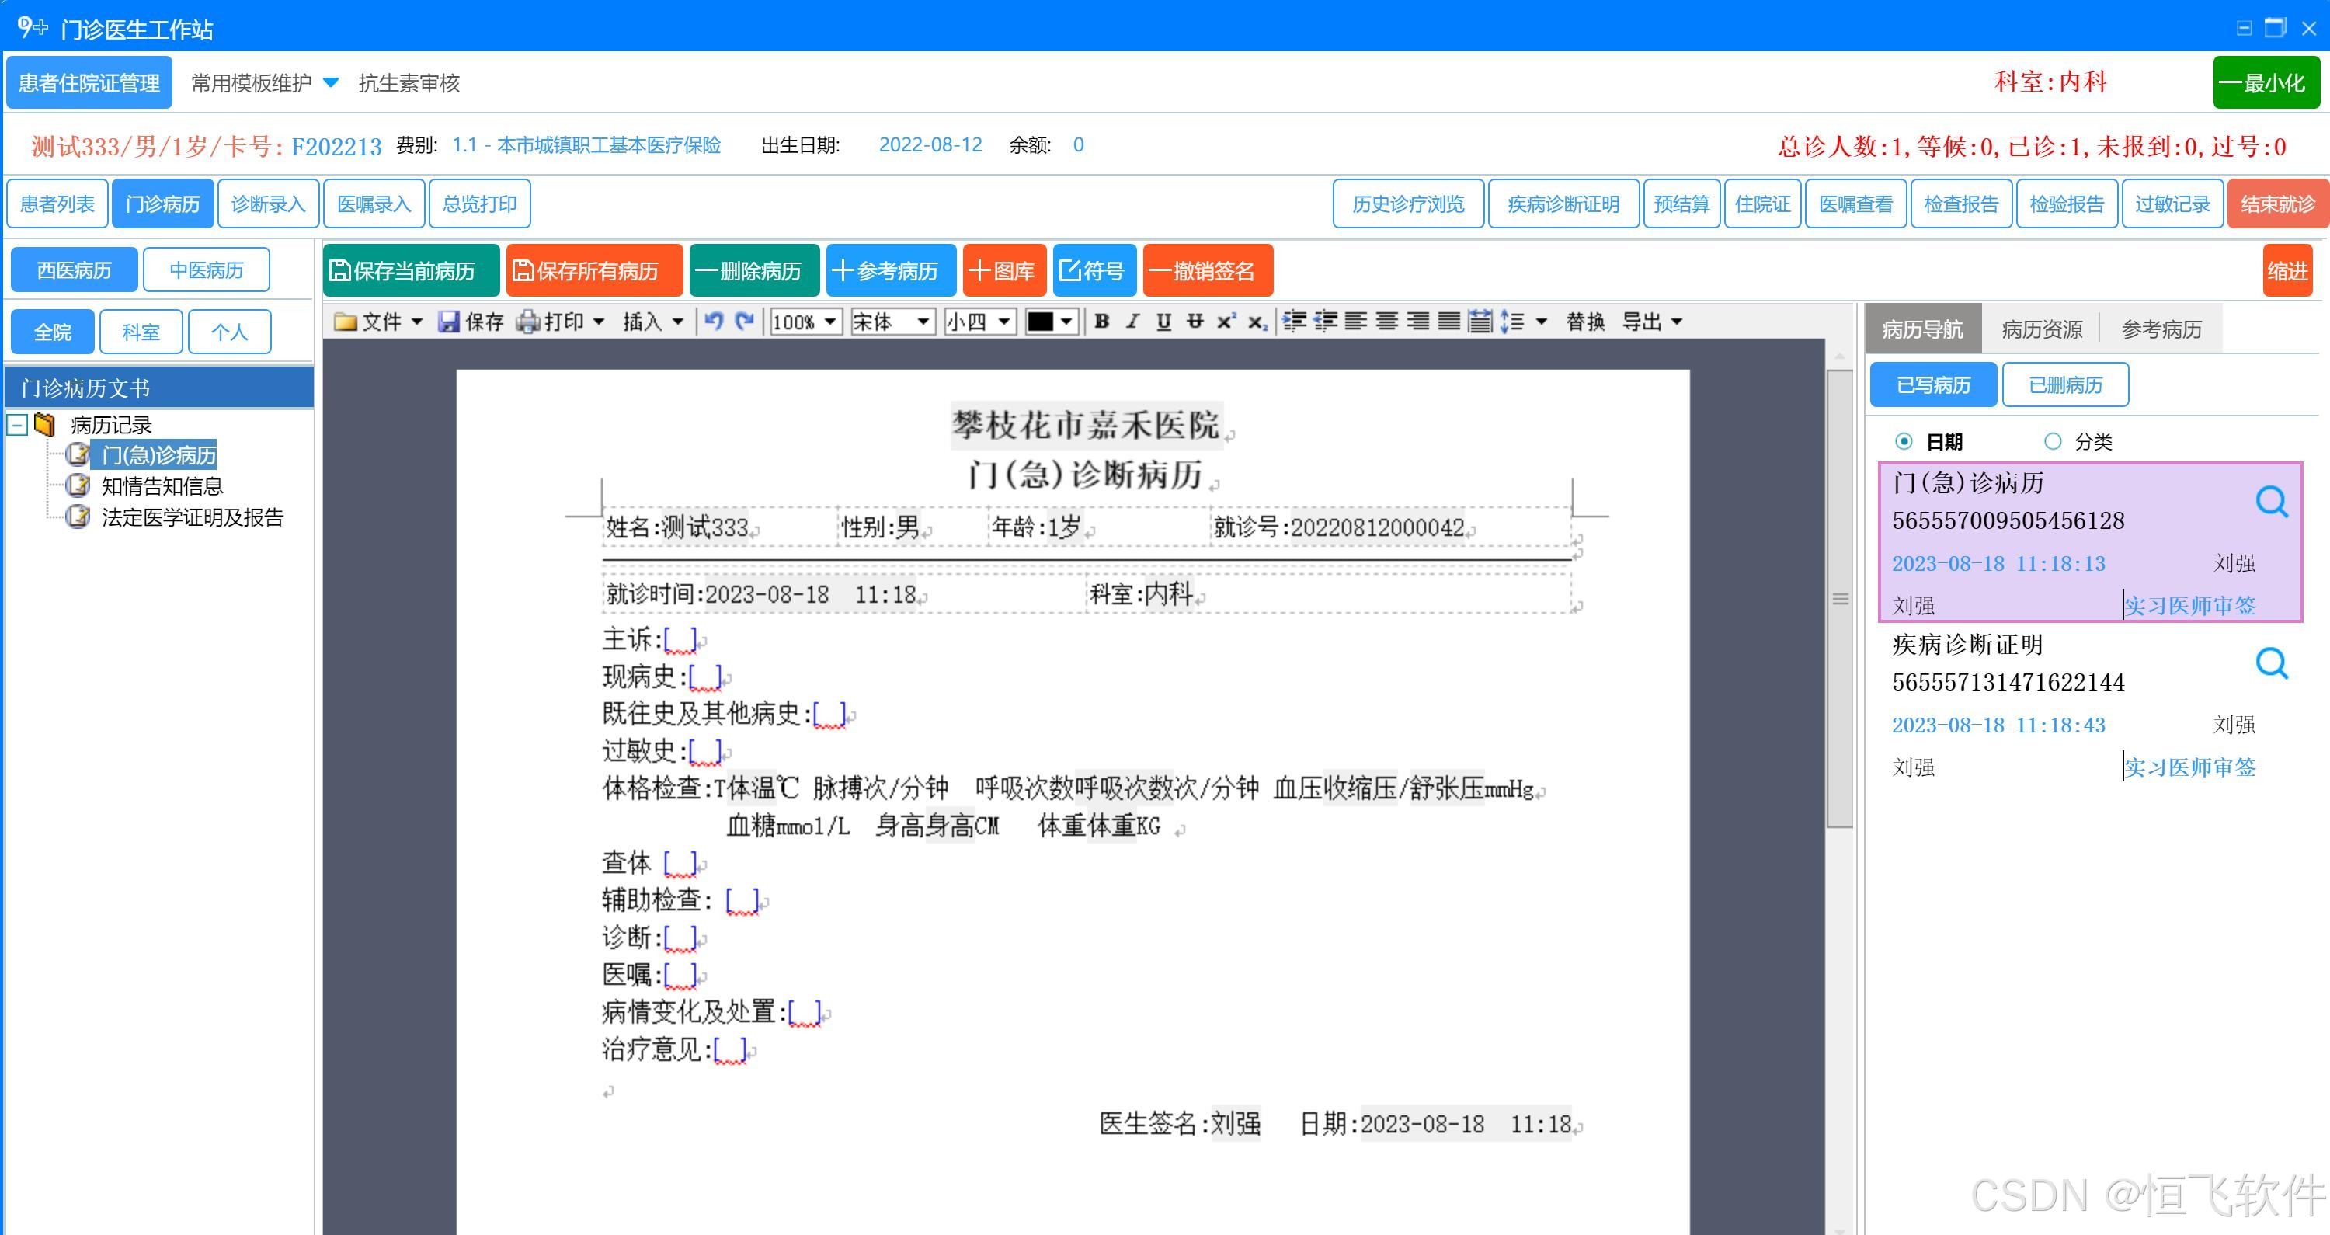Center align the text

1386,322
